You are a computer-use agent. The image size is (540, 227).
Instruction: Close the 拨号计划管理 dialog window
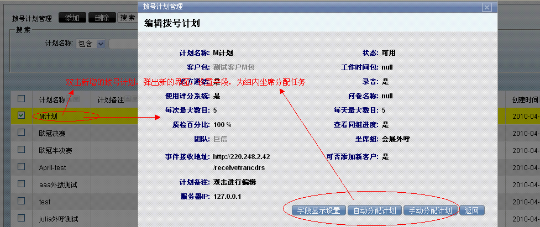486,7
